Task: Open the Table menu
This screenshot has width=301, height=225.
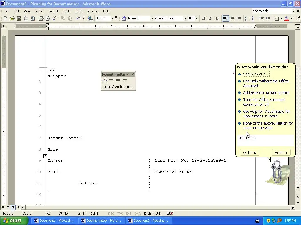Action: coord(79,11)
